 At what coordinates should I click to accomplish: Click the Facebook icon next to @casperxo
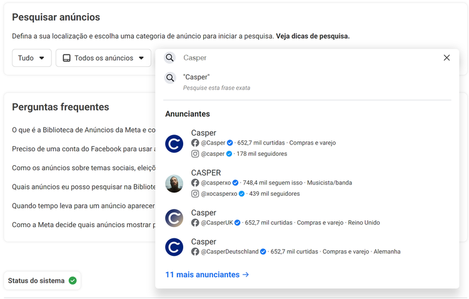click(x=195, y=183)
